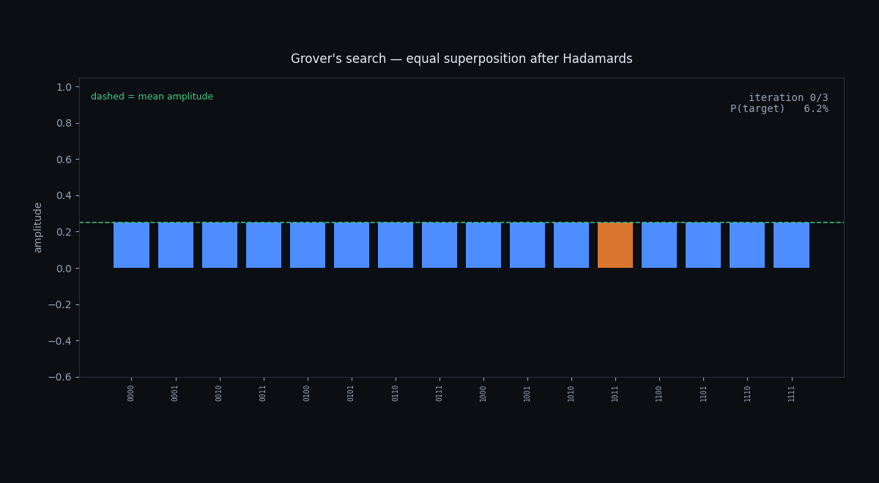This screenshot has height=483, width=879.
Task: Click the x-axis label 1000
Action: (483, 393)
